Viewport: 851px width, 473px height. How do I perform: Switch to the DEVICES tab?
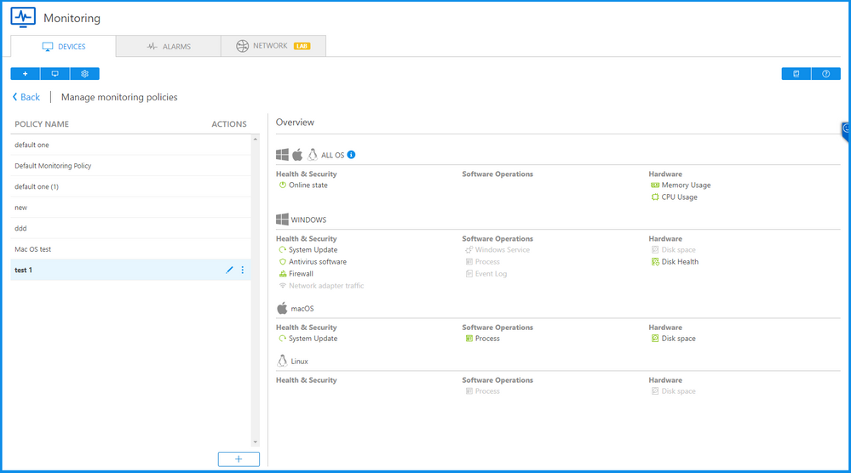click(x=64, y=47)
